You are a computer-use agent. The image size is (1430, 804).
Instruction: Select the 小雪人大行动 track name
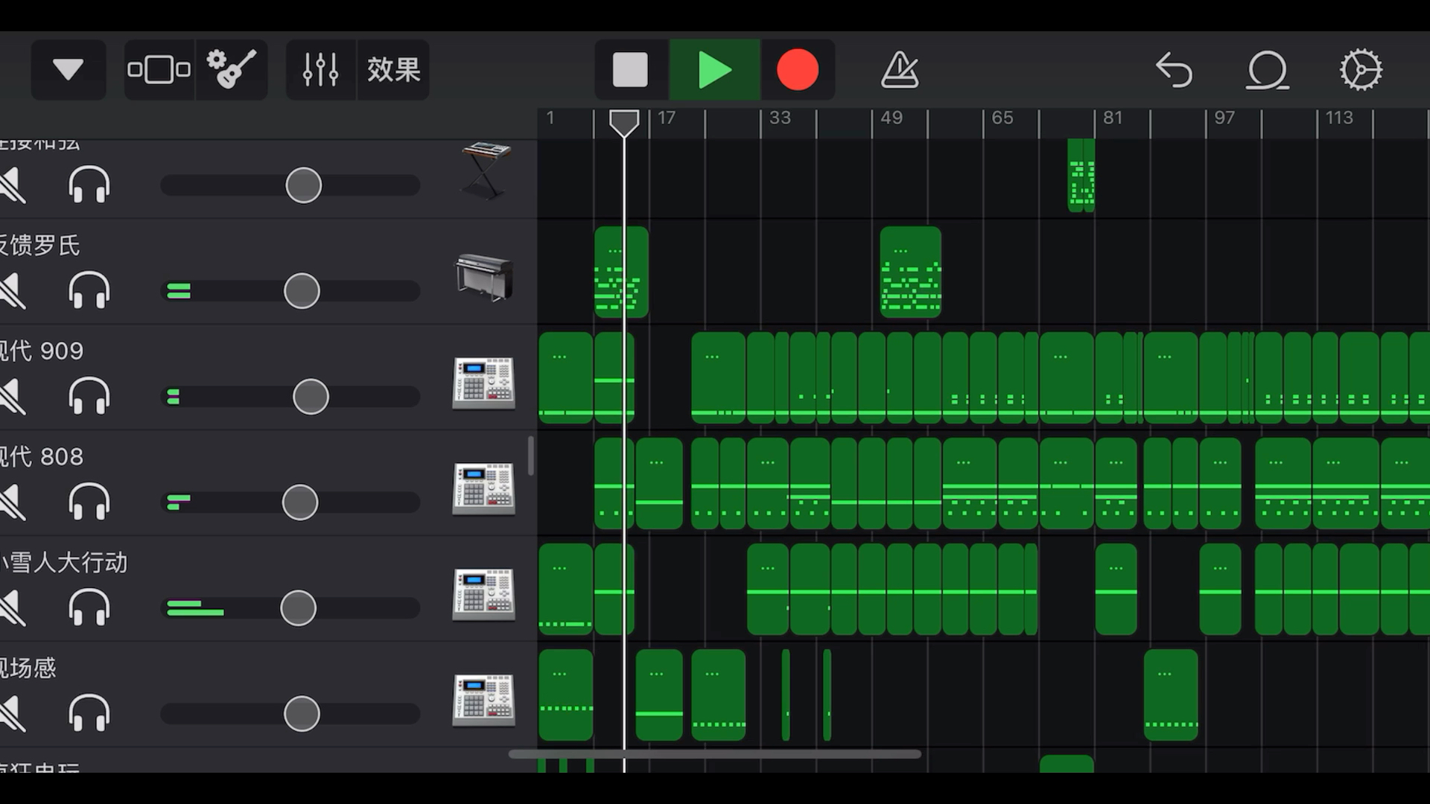(64, 562)
